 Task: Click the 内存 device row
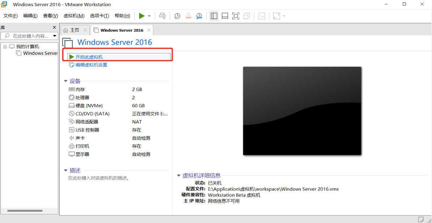[x=118, y=89]
